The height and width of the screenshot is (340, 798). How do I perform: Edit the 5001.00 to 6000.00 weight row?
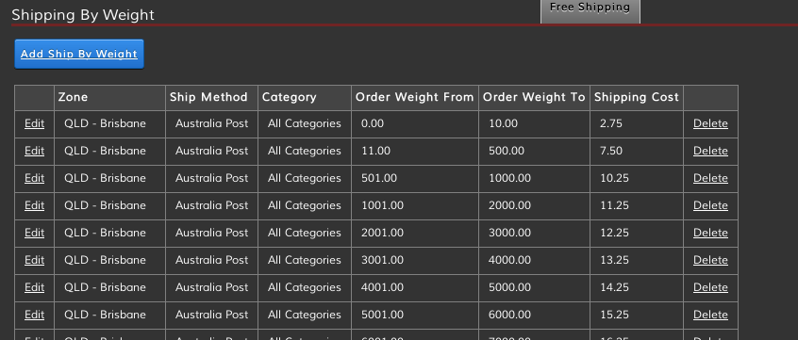click(34, 316)
